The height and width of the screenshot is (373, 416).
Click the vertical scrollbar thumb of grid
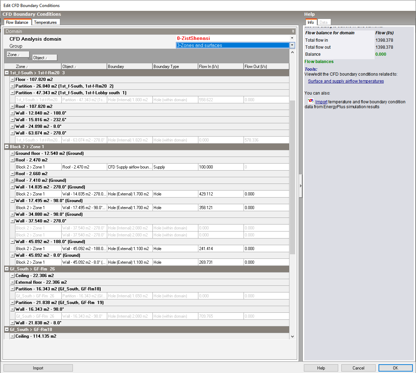point(292,177)
